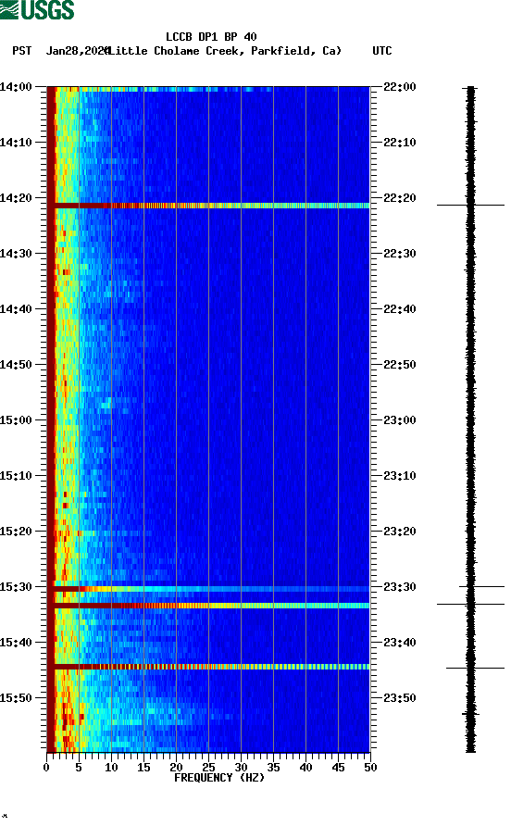This screenshot has width=511, height=826.
Task: Click the 23:30 UTC time label
Action: 400,587
